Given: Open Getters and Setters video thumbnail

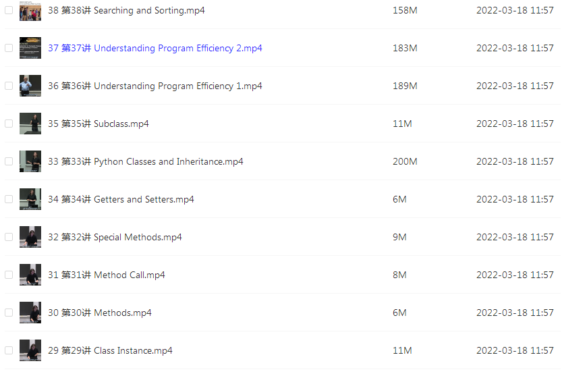Looking at the screenshot, I should click(x=30, y=199).
